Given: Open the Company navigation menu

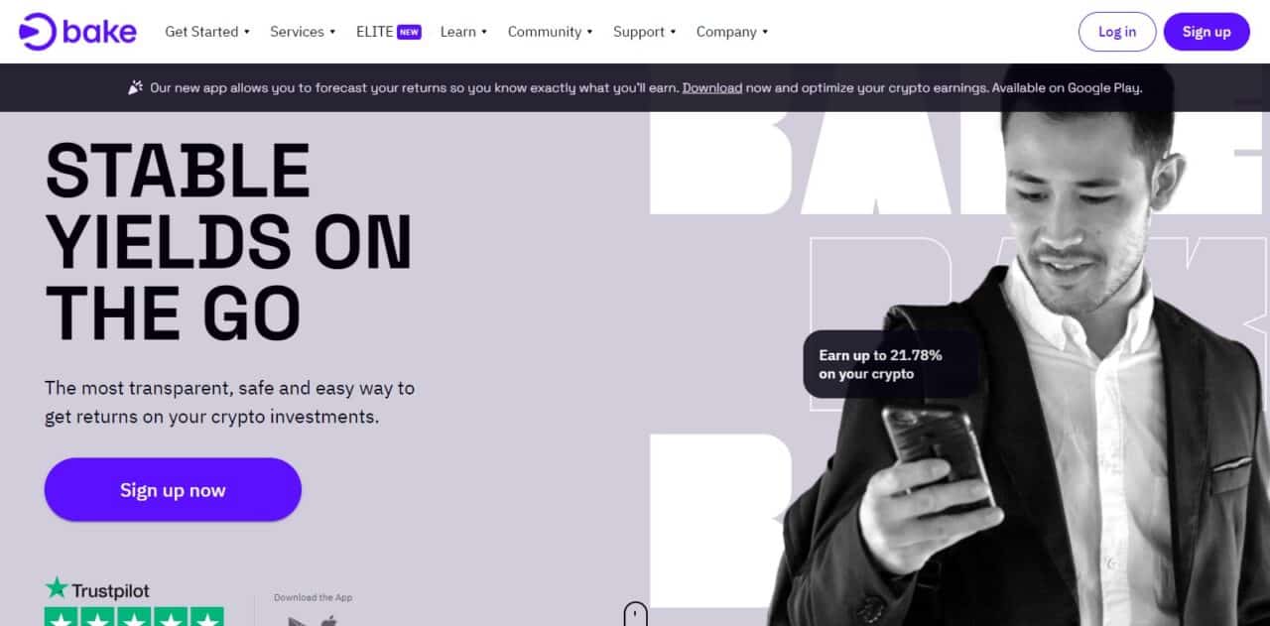Looking at the screenshot, I should [x=732, y=32].
